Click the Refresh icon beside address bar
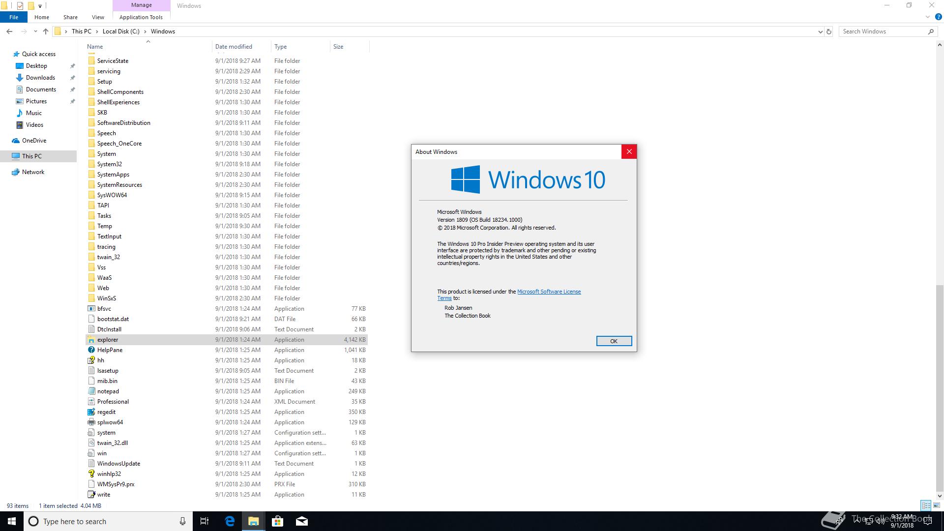Screen dimensions: 944x531 point(829,31)
